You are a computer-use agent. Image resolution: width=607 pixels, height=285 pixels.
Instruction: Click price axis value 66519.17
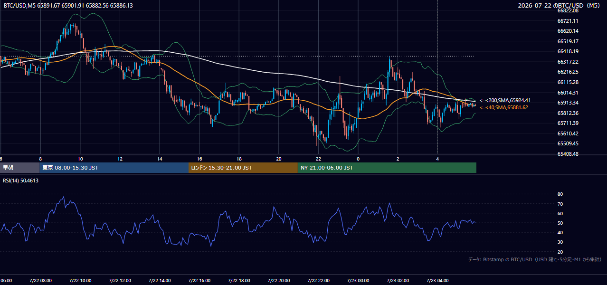[x=568, y=41]
